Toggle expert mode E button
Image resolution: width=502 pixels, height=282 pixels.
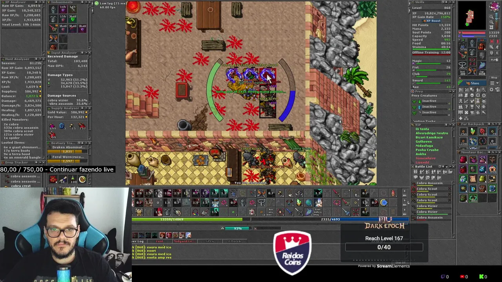click(x=498, y=53)
